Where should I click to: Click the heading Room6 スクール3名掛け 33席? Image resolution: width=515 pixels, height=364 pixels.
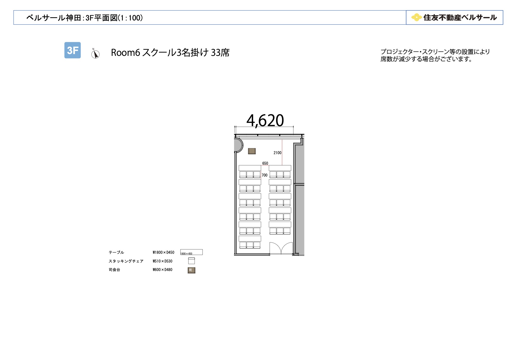(170, 53)
